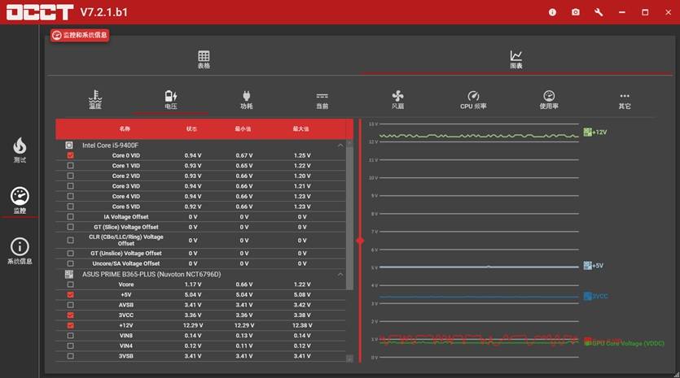Disable the +12V graph checkbox
This screenshot has height=378, width=680.
(x=70, y=325)
